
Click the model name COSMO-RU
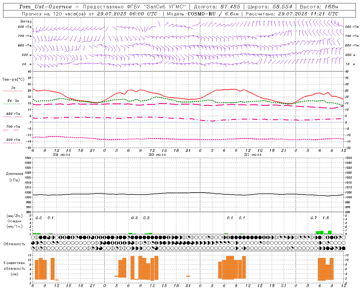[202, 14]
